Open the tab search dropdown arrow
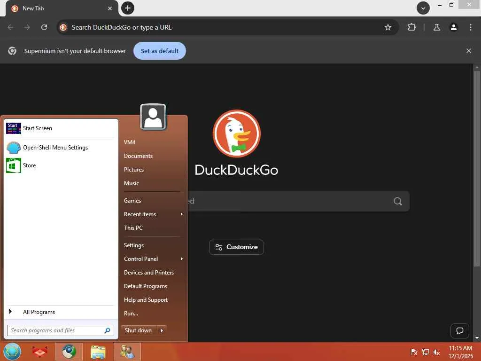481x361 pixels. tap(423, 8)
